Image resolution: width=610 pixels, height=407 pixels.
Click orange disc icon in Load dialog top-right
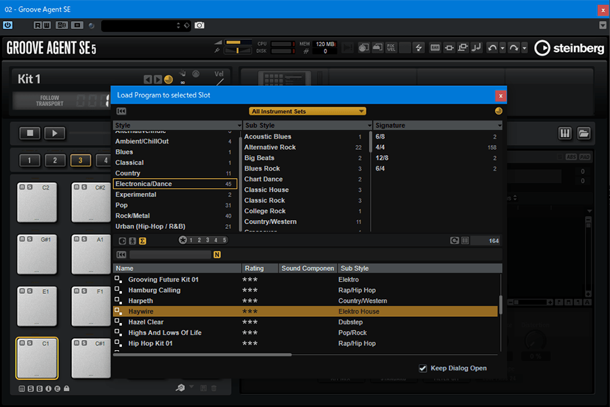(498, 111)
